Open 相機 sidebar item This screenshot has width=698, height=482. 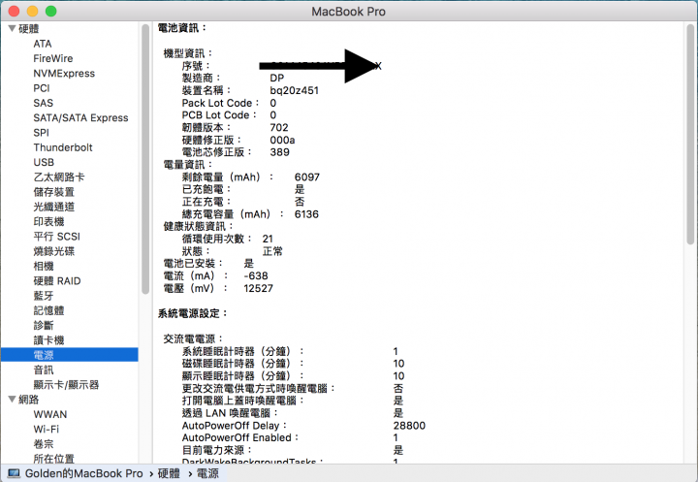(x=44, y=266)
